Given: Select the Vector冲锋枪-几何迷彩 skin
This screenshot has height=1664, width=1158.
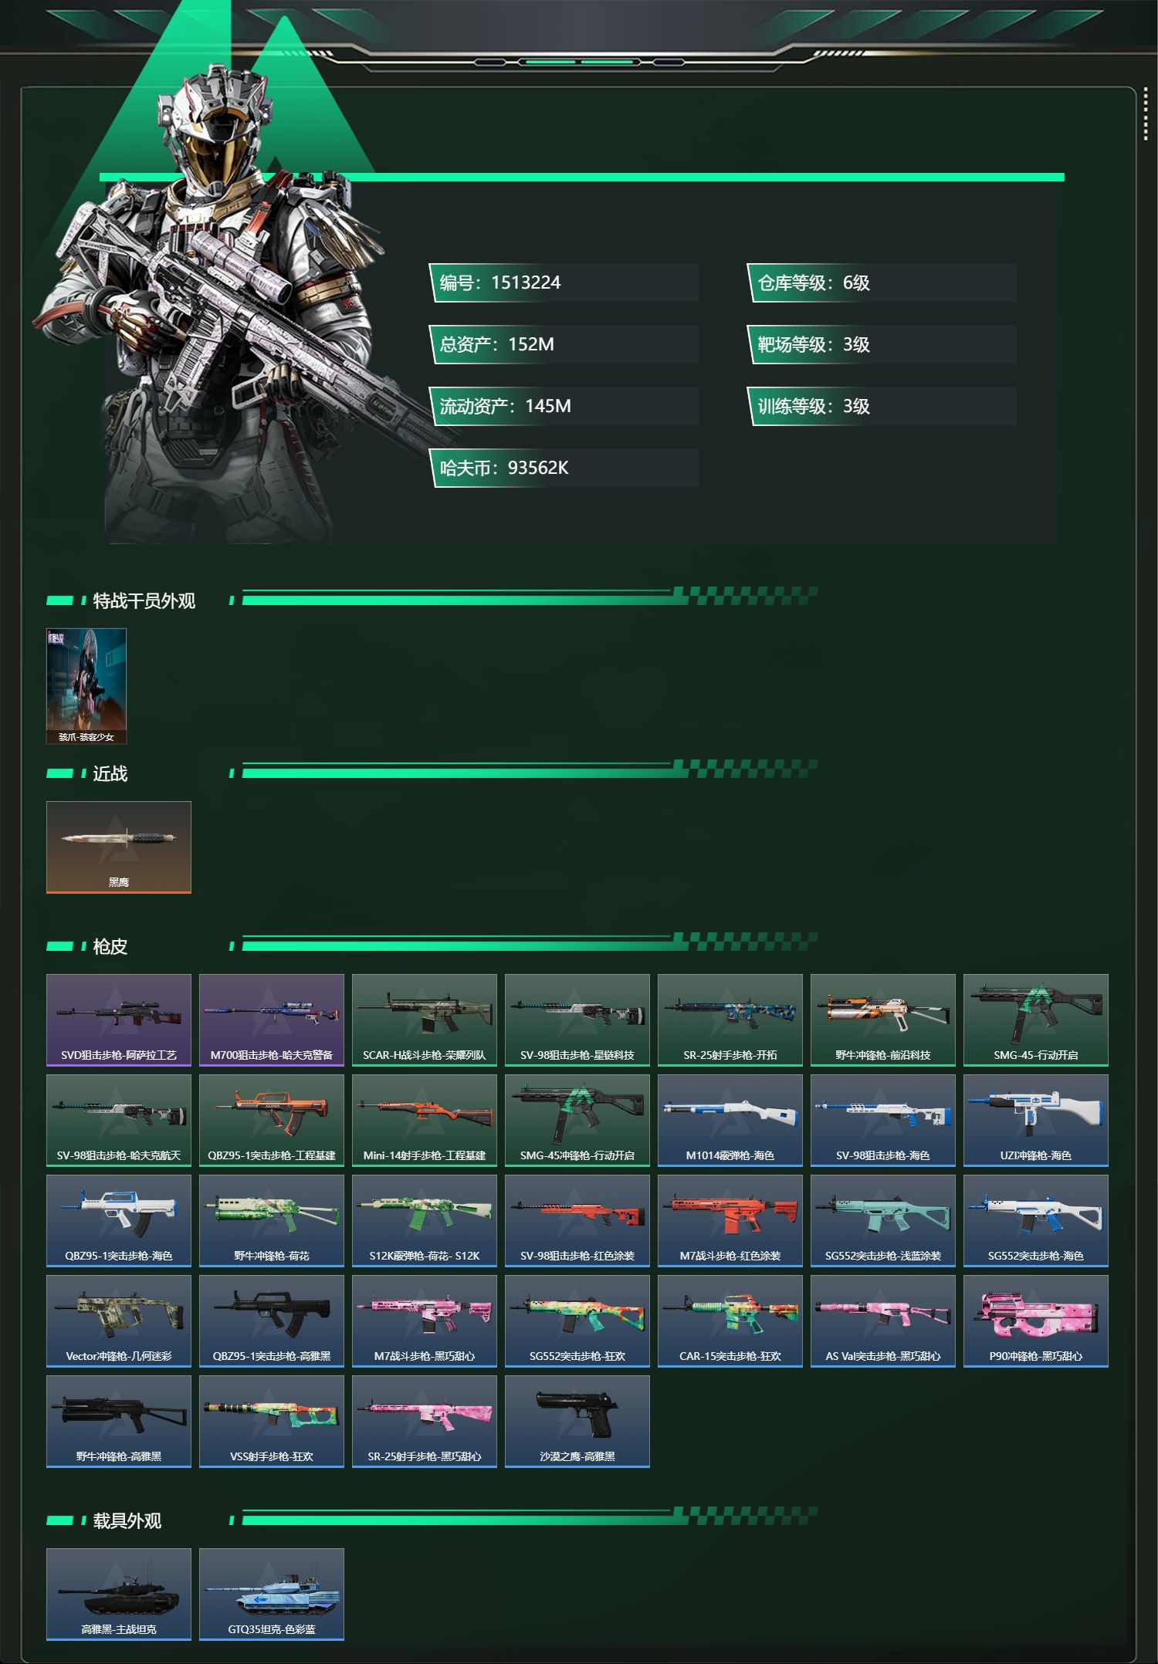Looking at the screenshot, I should tap(119, 1321).
